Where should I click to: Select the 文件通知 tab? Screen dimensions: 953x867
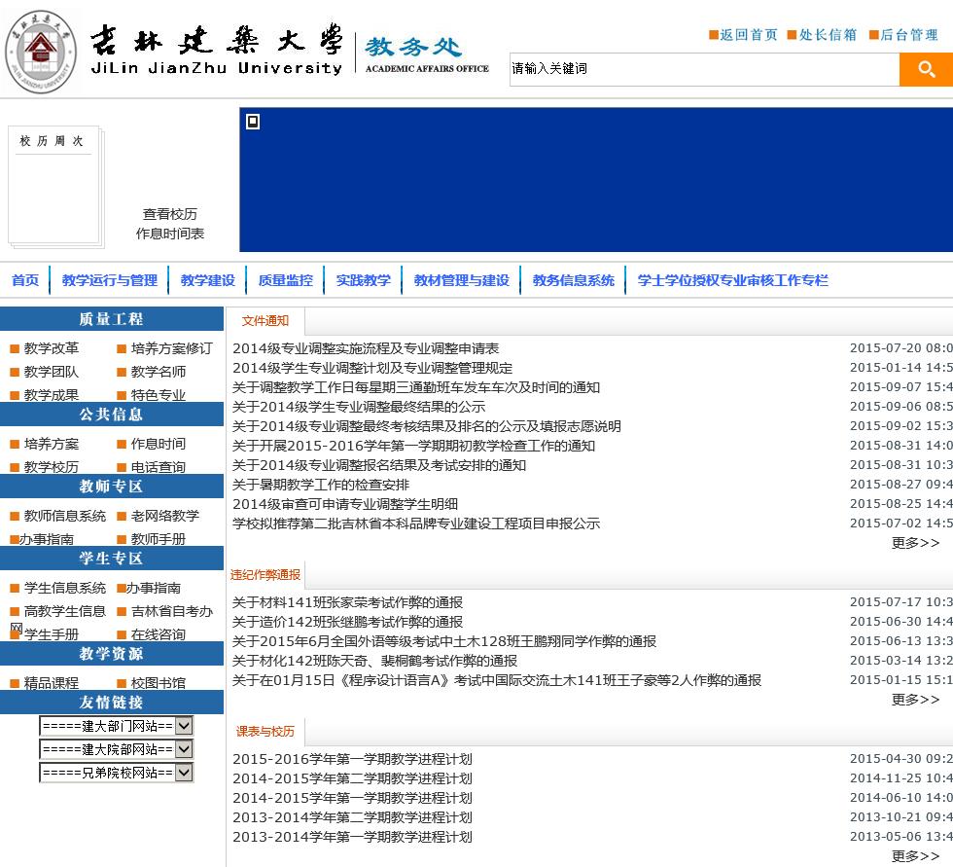coord(265,321)
